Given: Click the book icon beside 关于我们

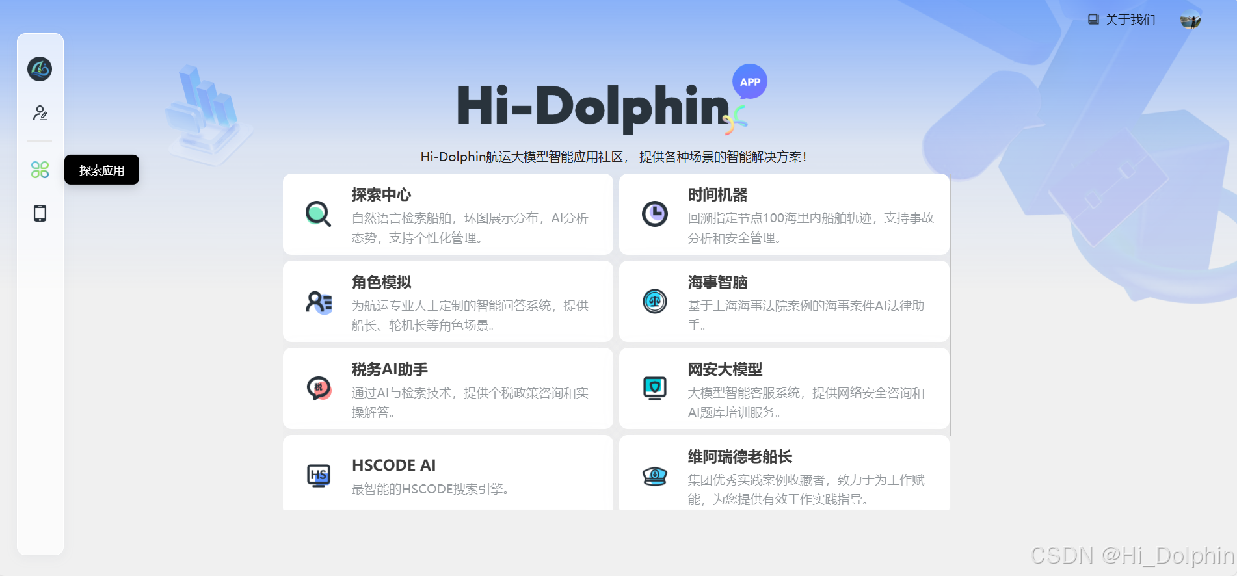Looking at the screenshot, I should (1093, 20).
